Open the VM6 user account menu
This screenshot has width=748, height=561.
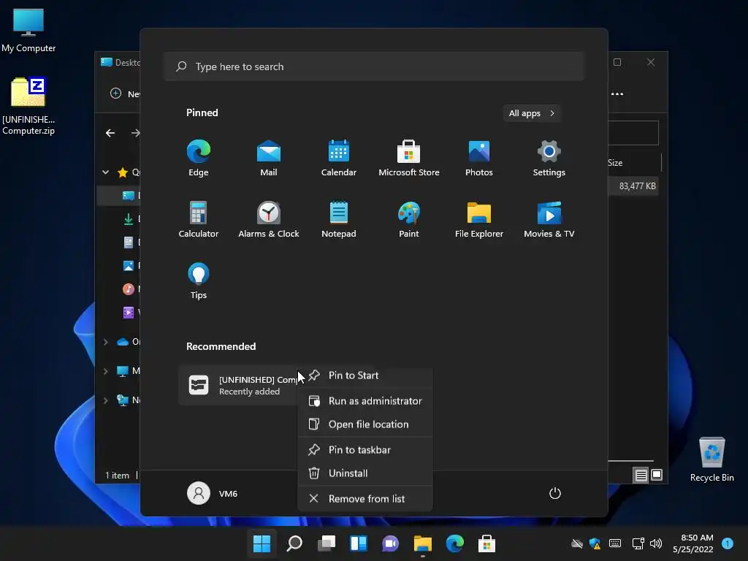[213, 493]
